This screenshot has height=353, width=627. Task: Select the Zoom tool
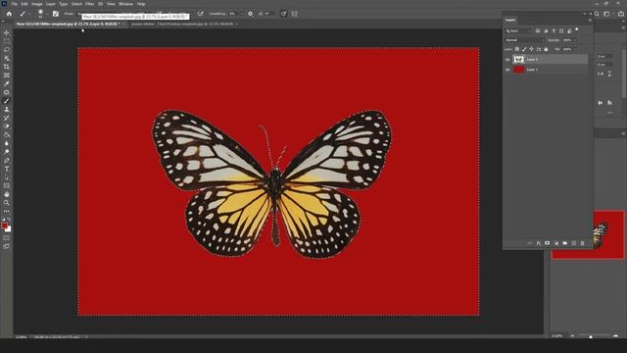click(7, 203)
